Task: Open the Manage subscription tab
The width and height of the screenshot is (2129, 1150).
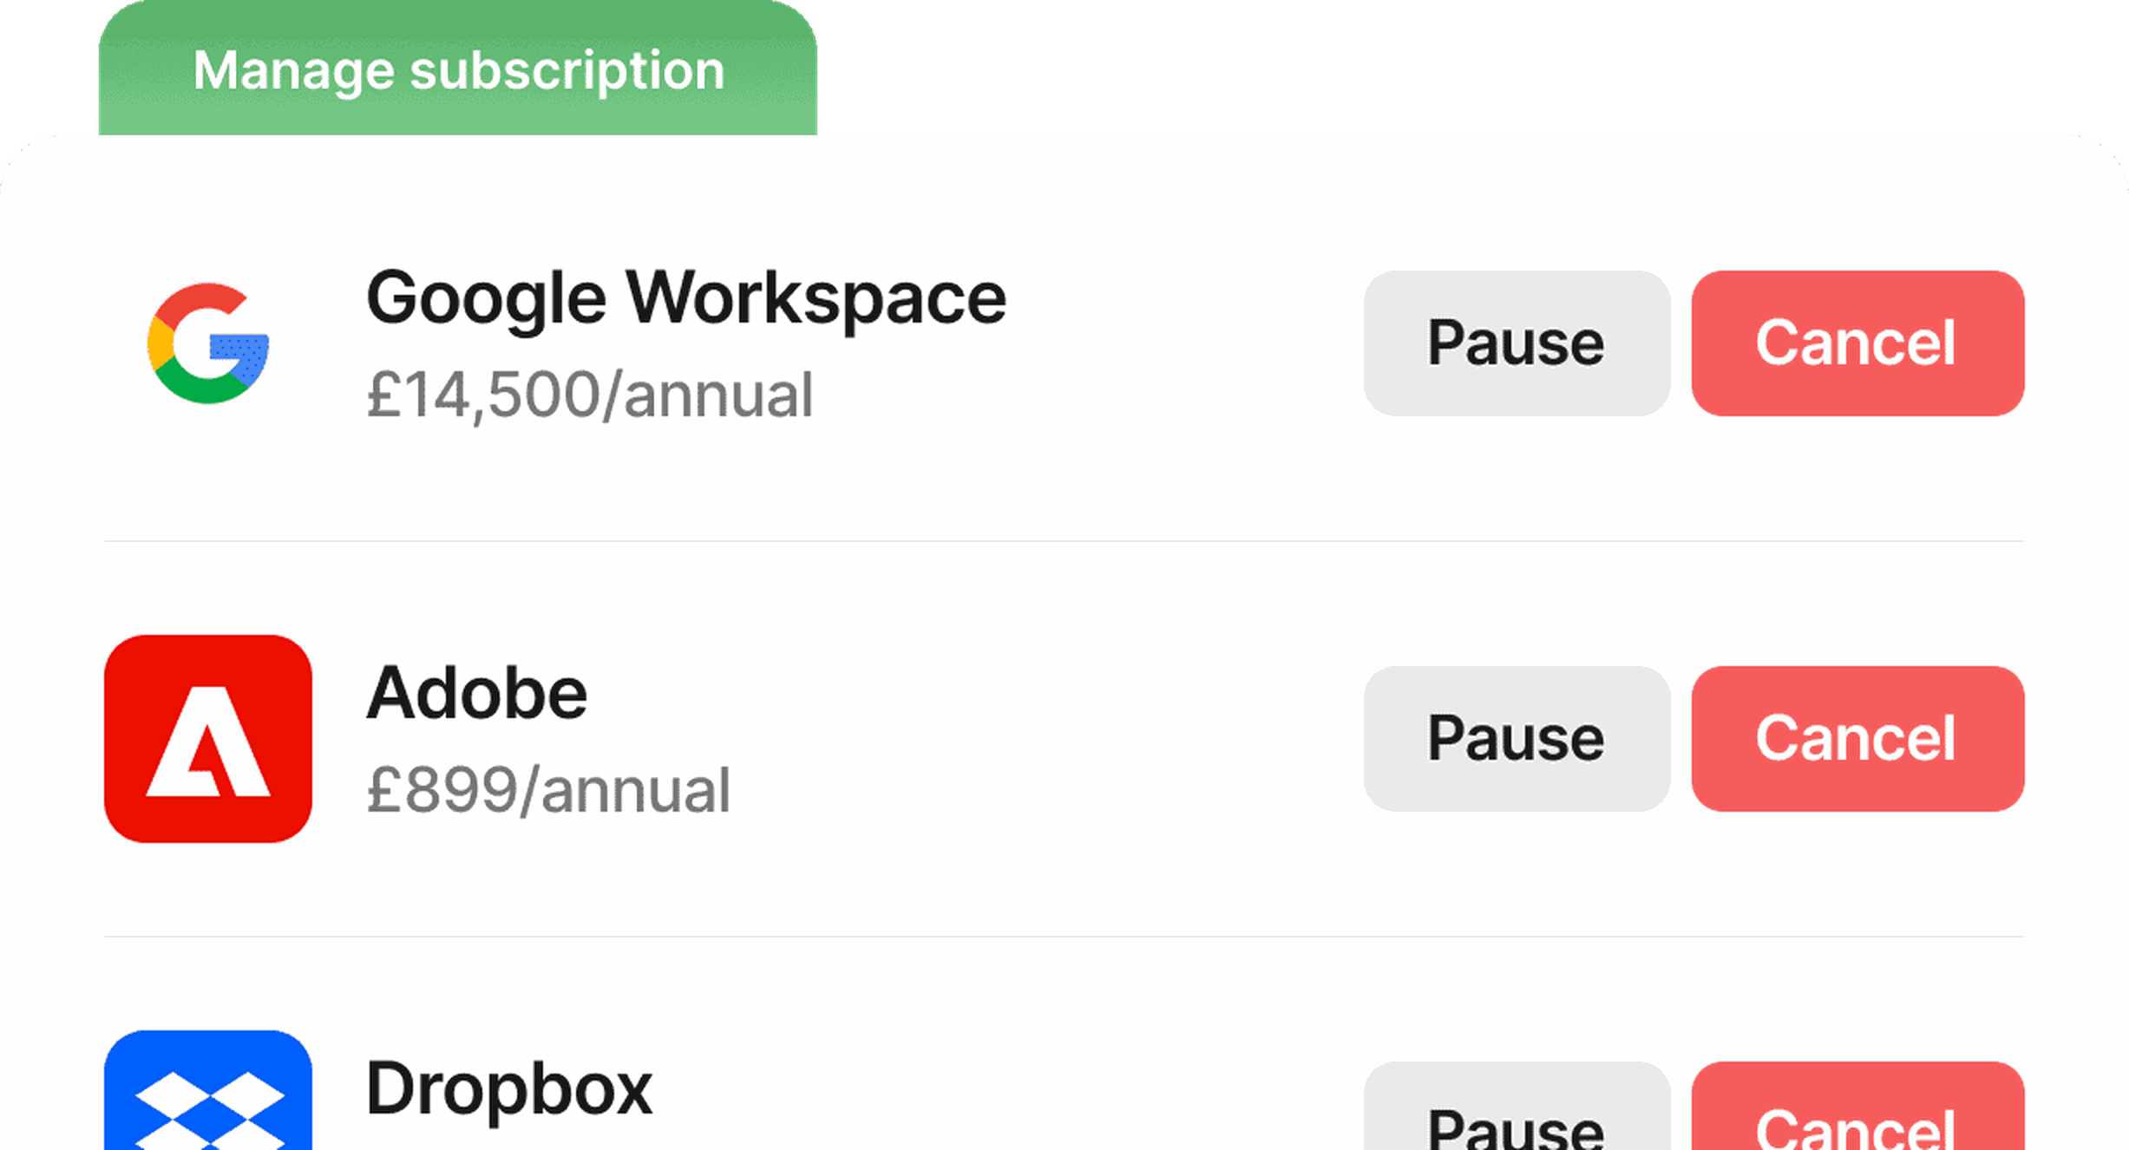Action: point(458,68)
